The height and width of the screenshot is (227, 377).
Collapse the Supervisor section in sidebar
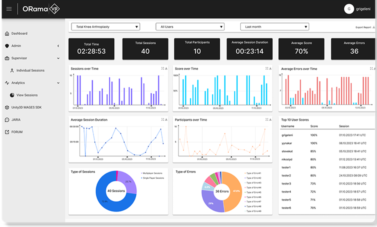(x=58, y=58)
